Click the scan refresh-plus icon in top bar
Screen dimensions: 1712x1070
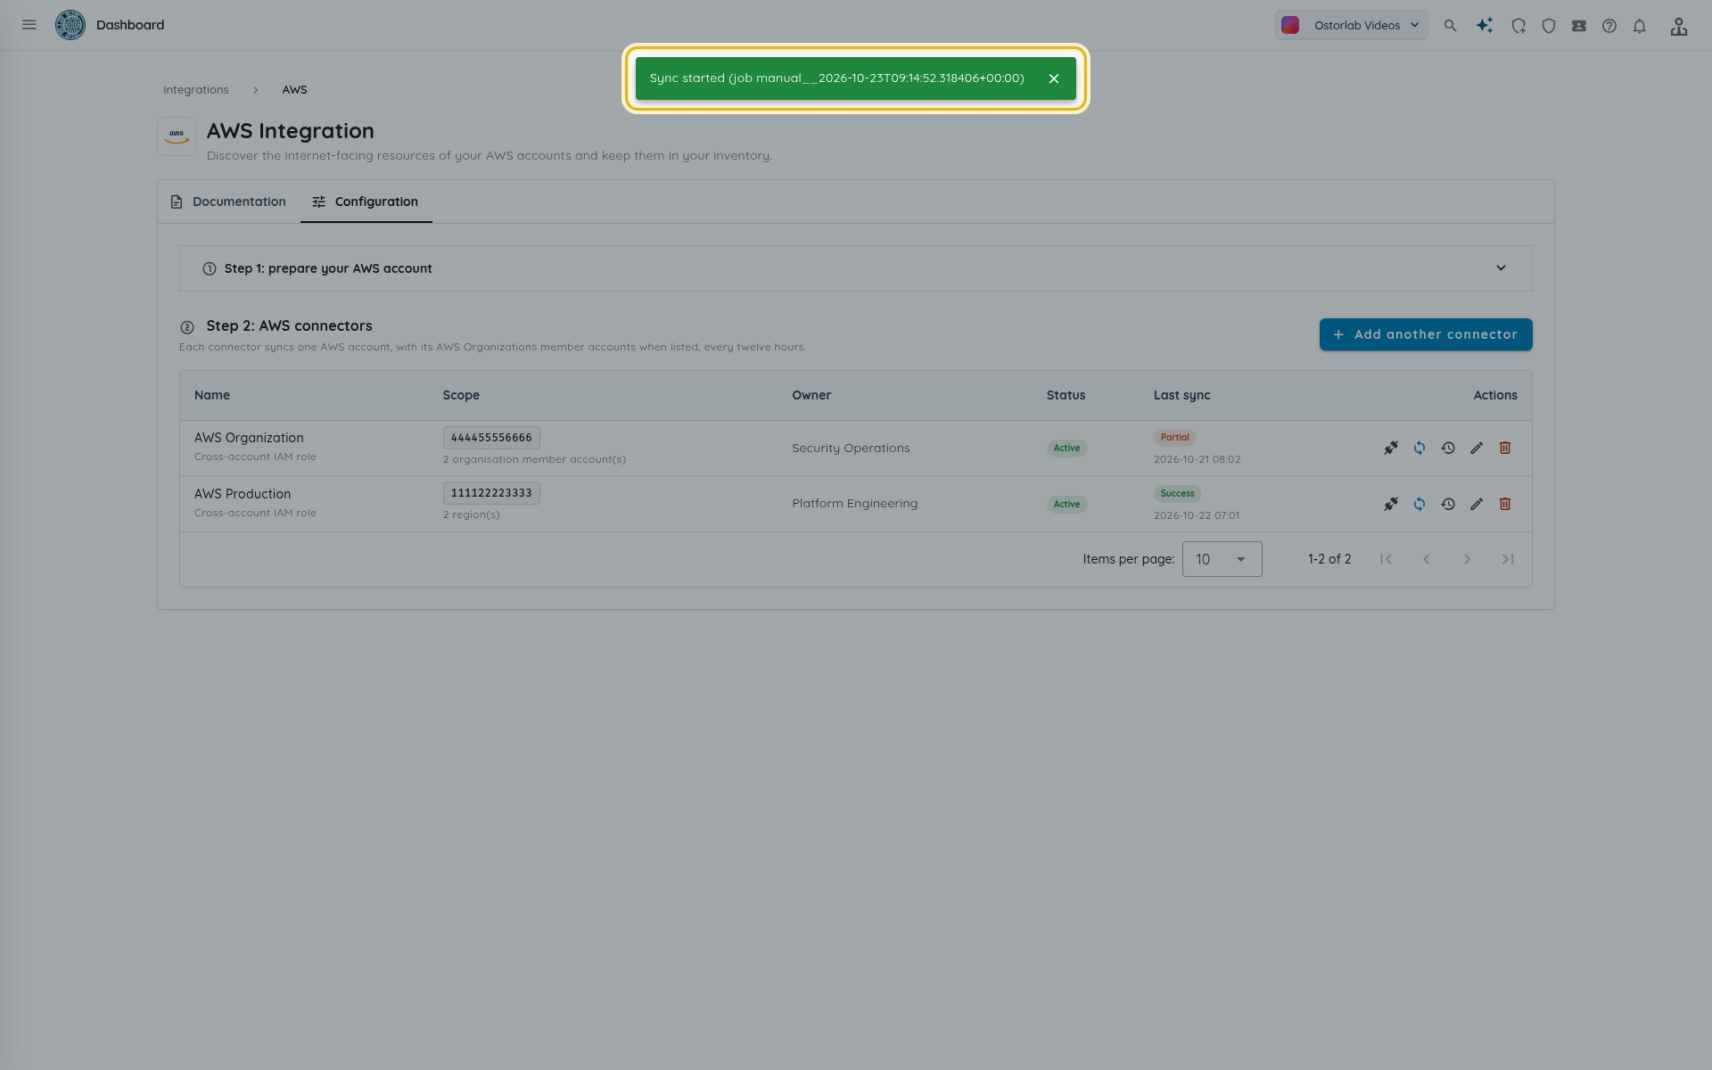coord(1519,26)
